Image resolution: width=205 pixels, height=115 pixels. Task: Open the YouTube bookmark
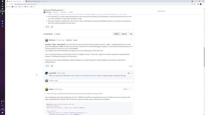(x=15, y=7)
